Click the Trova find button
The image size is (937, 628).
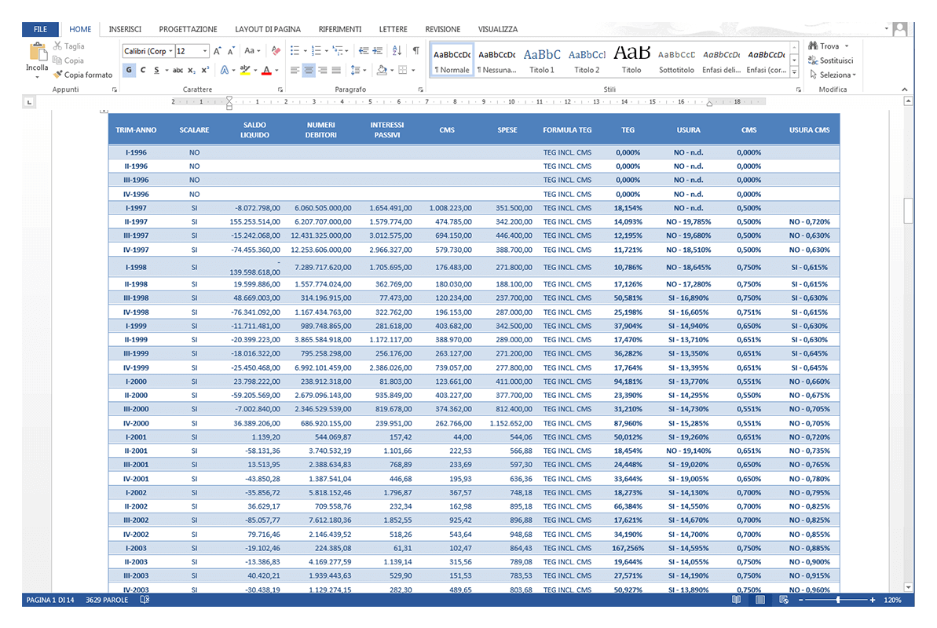point(829,46)
